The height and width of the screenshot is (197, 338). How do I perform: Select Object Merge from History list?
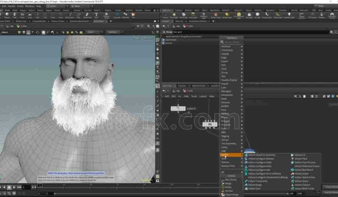(231, 195)
